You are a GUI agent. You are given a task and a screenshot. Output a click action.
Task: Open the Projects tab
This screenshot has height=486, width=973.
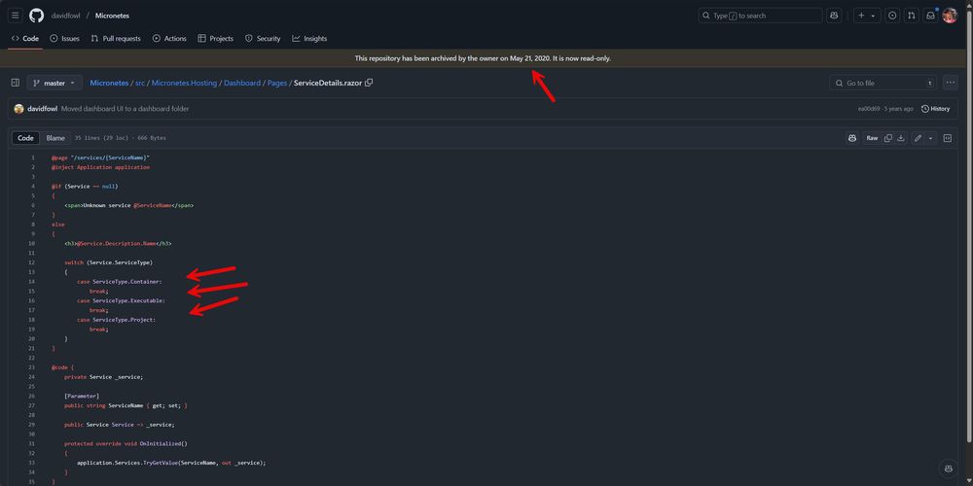tap(215, 39)
